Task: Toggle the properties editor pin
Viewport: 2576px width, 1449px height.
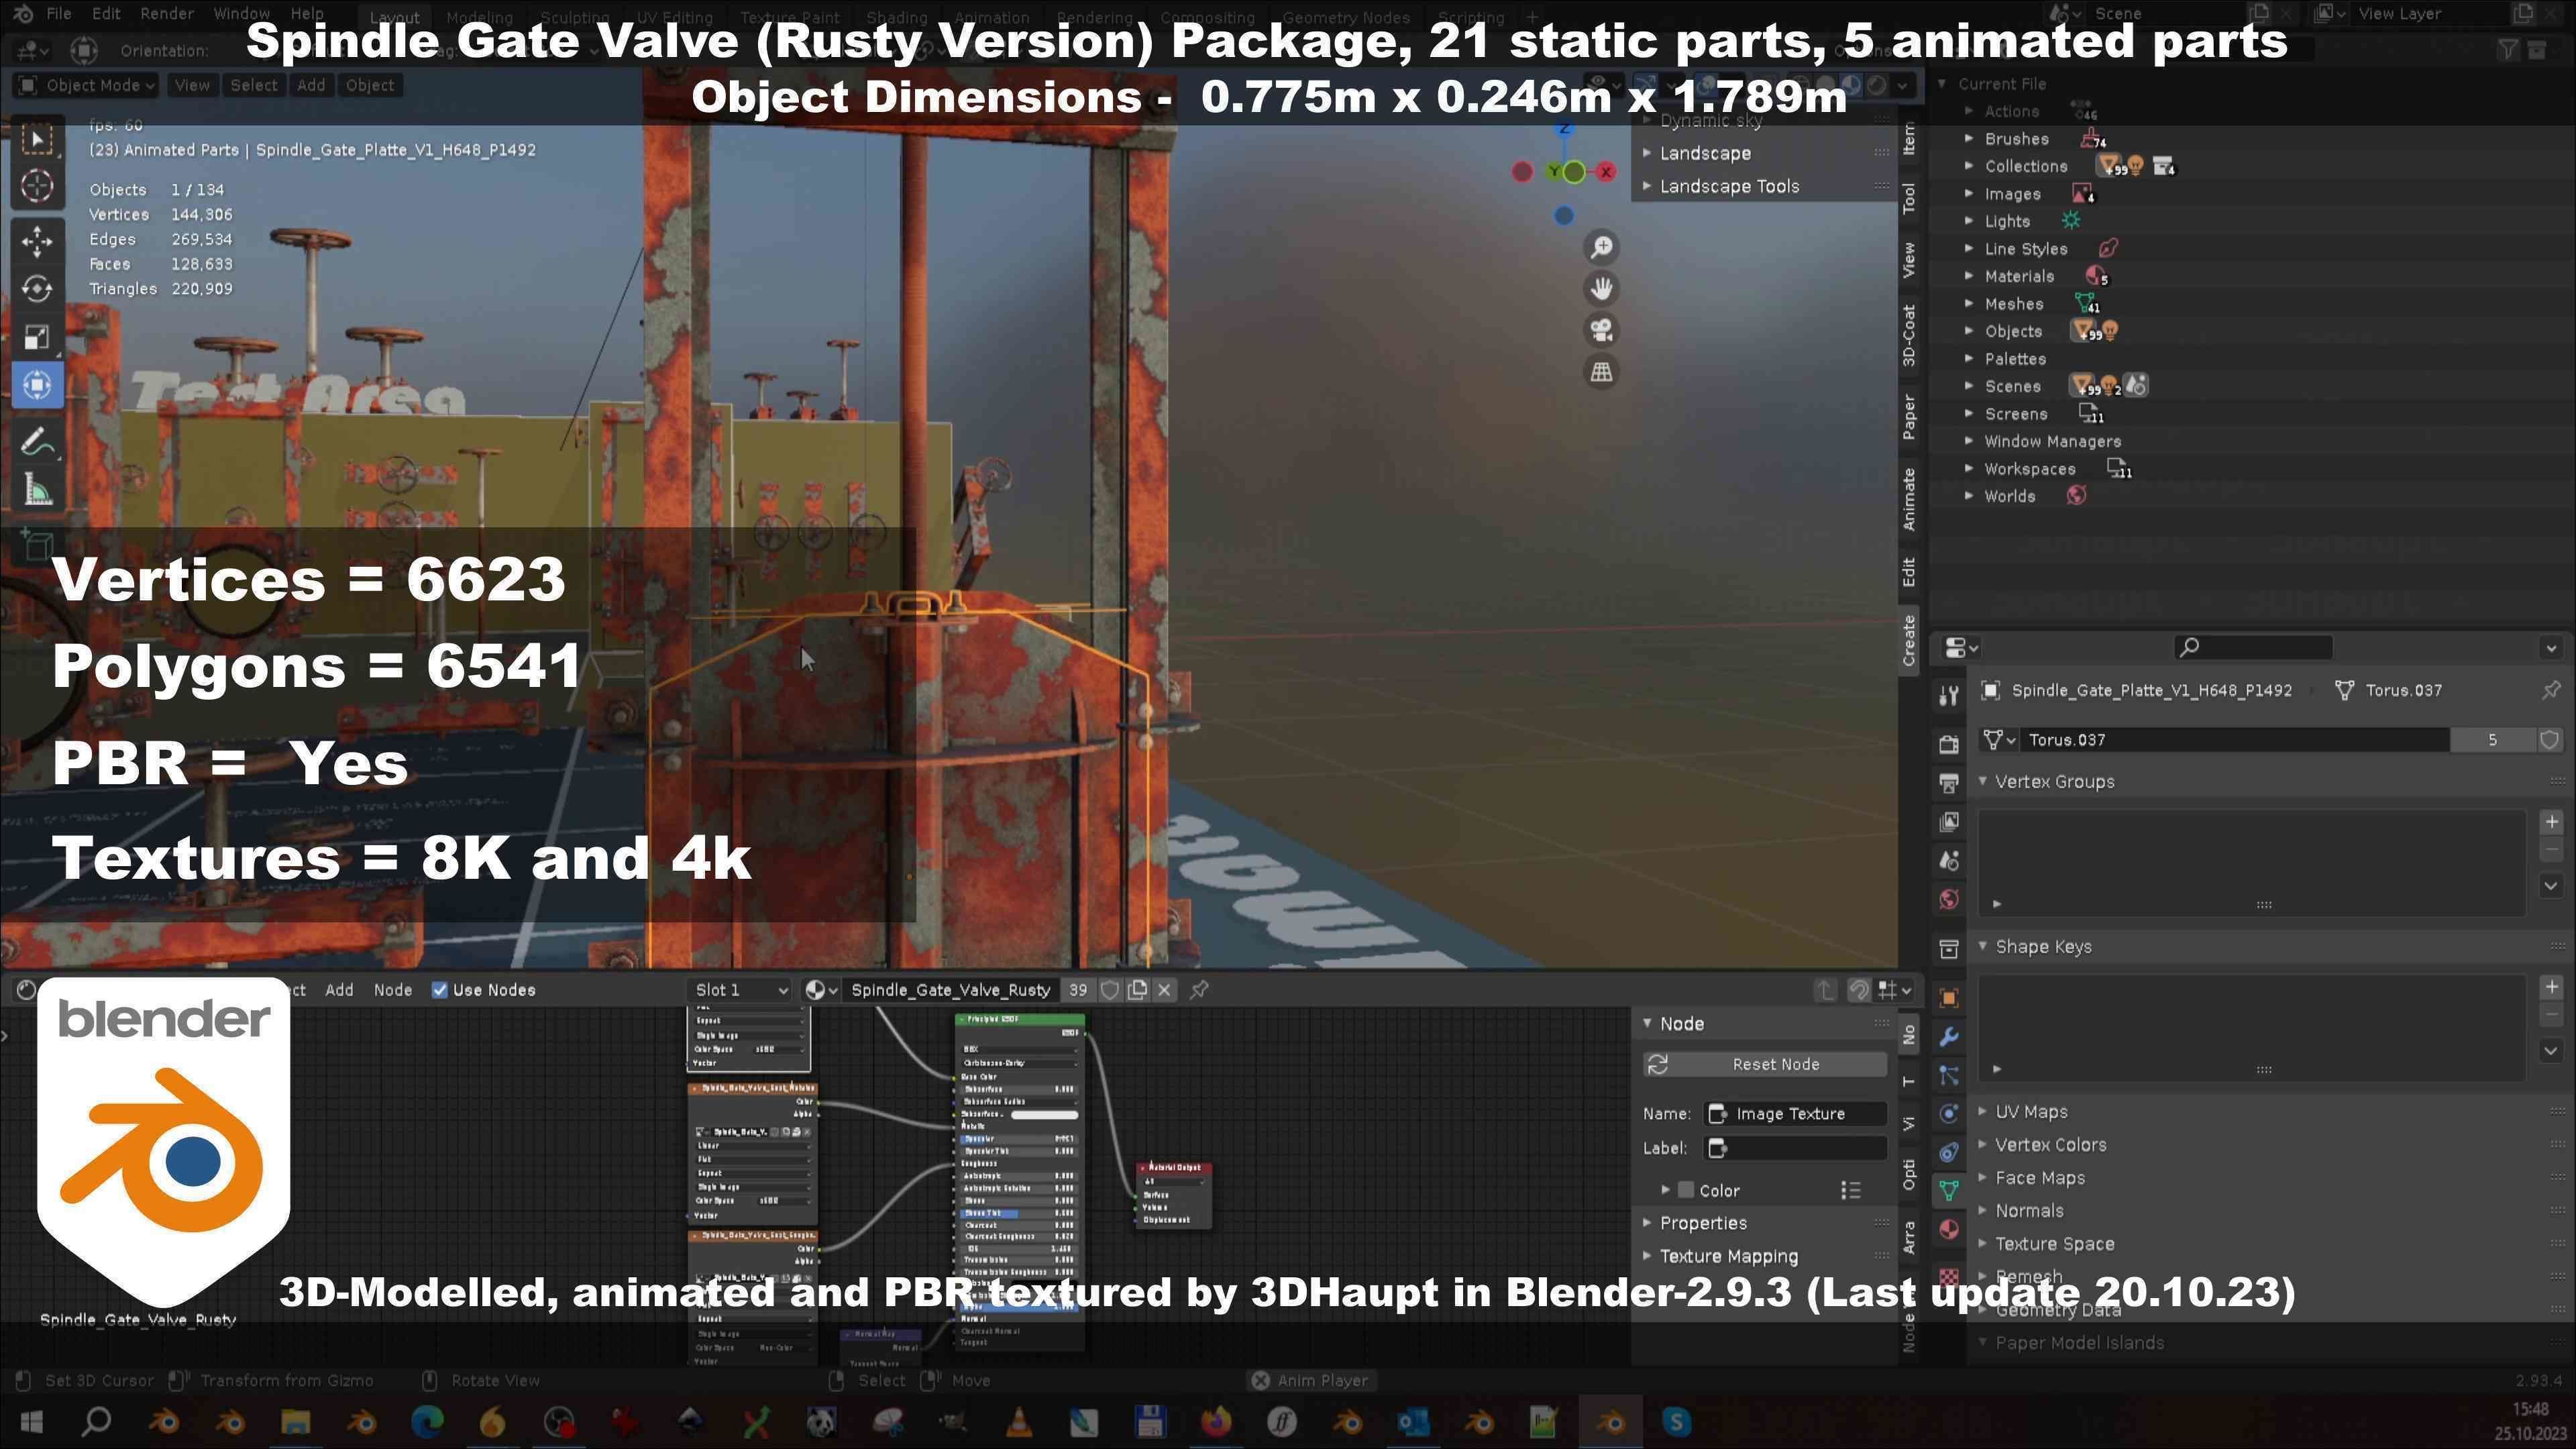Action: (2551, 690)
